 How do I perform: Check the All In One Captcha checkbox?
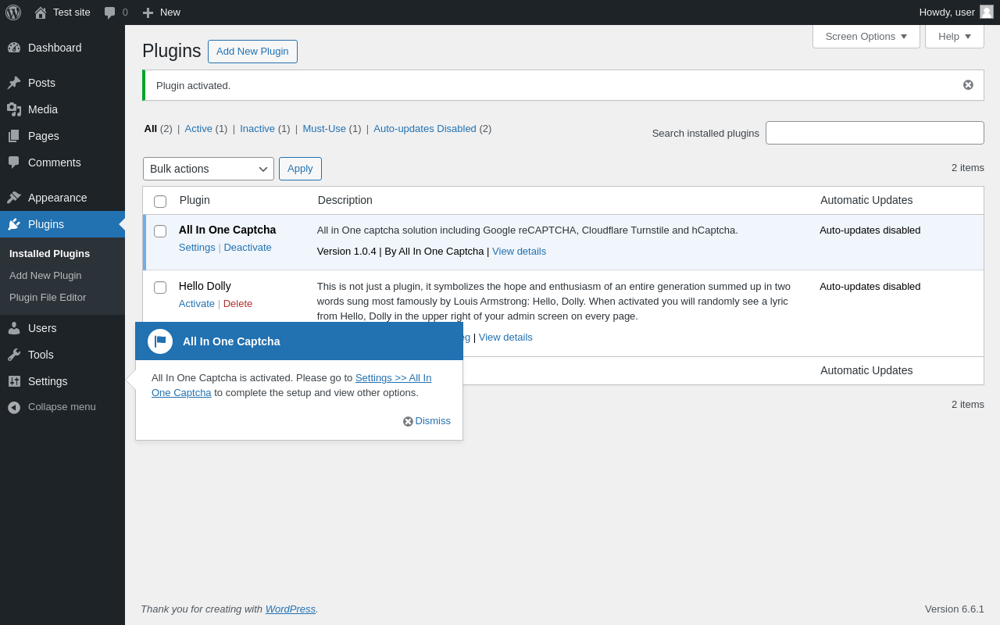(x=160, y=231)
